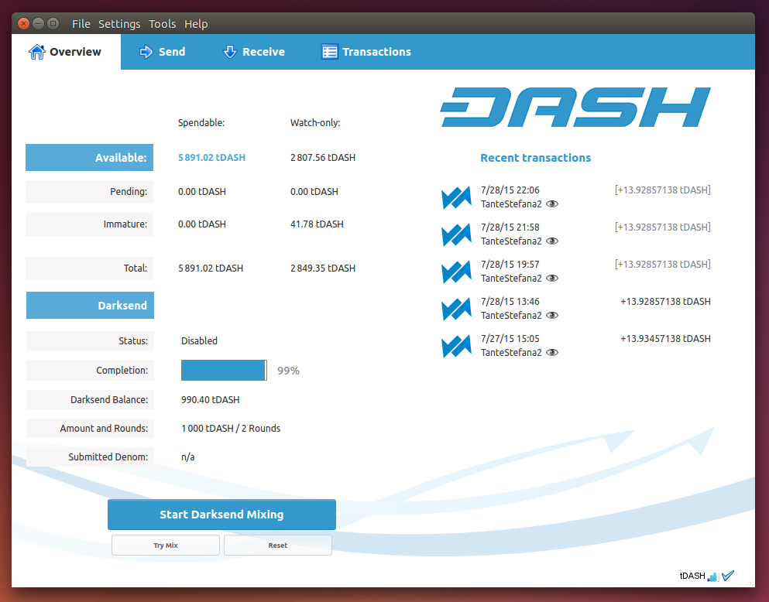This screenshot has height=602, width=769.
Task: Click the spendable available 5 891.02 tDASH value
Action: click(x=212, y=158)
